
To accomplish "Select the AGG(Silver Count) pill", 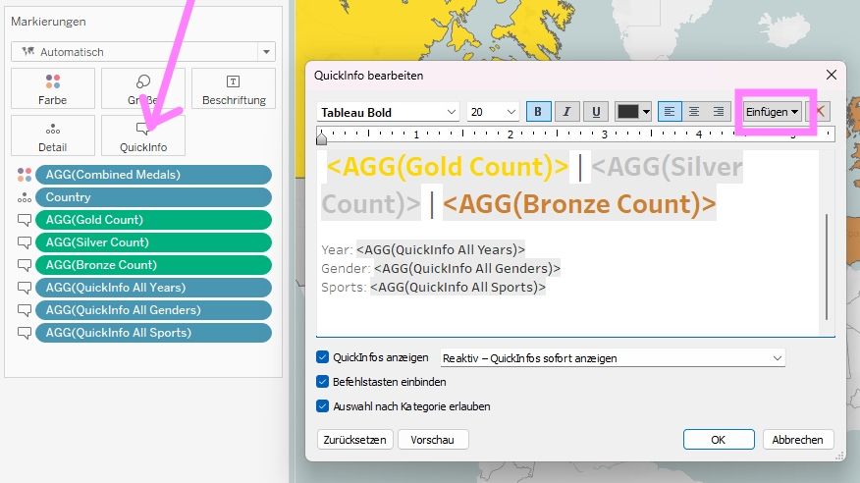I will coord(153,242).
